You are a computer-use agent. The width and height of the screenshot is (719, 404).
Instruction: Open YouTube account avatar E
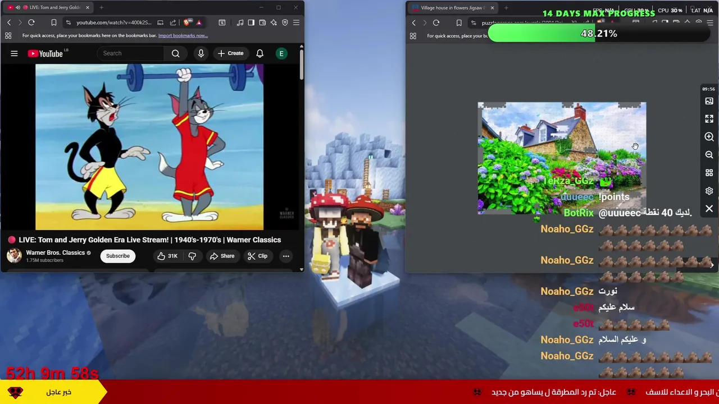tap(281, 53)
